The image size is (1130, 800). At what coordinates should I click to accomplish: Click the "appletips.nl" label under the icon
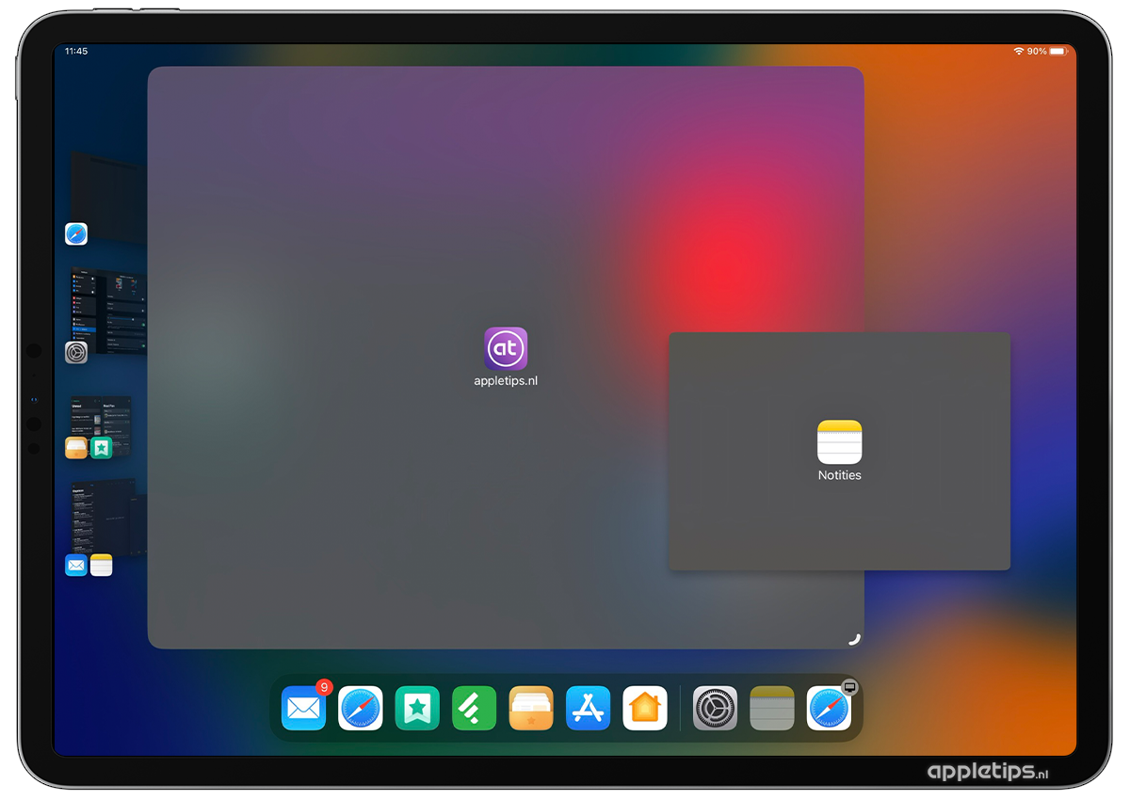tap(506, 381)
